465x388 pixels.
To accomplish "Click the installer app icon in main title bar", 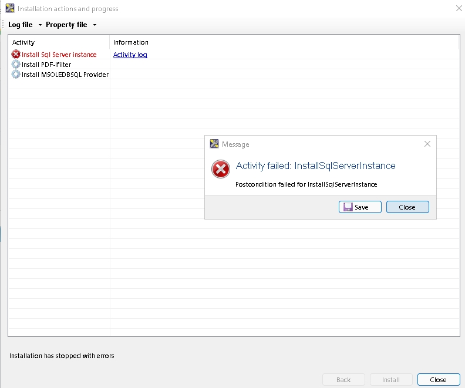I will tap(10, 8).
